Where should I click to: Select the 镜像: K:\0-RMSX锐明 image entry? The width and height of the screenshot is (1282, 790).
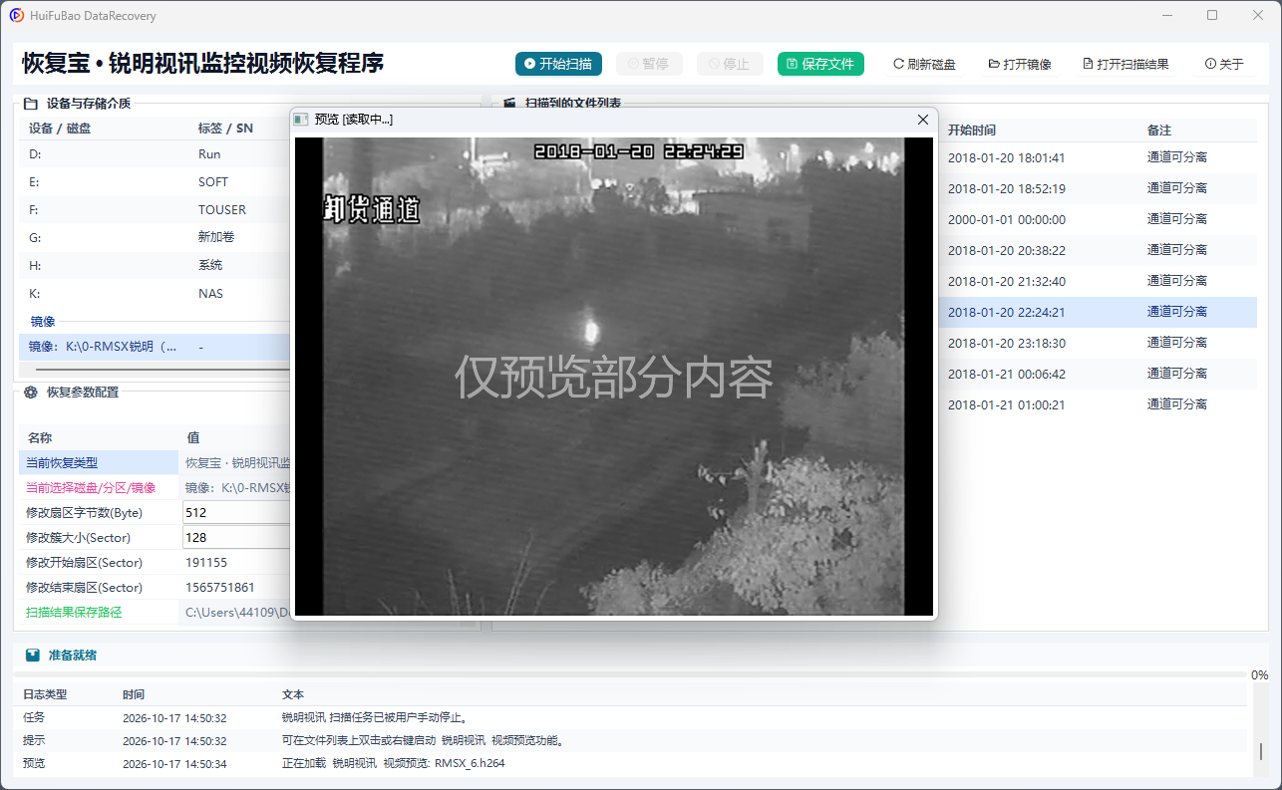155,347
